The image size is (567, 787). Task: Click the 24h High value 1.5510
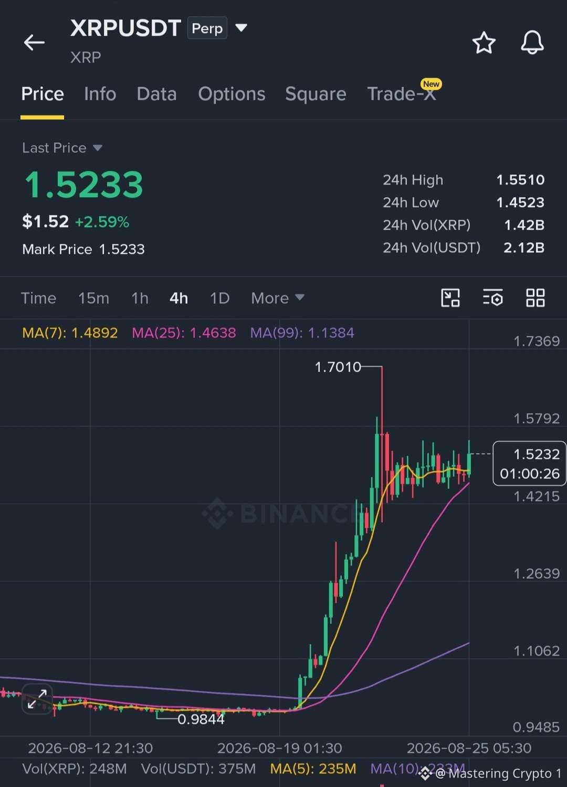click(x=520, y=180)
